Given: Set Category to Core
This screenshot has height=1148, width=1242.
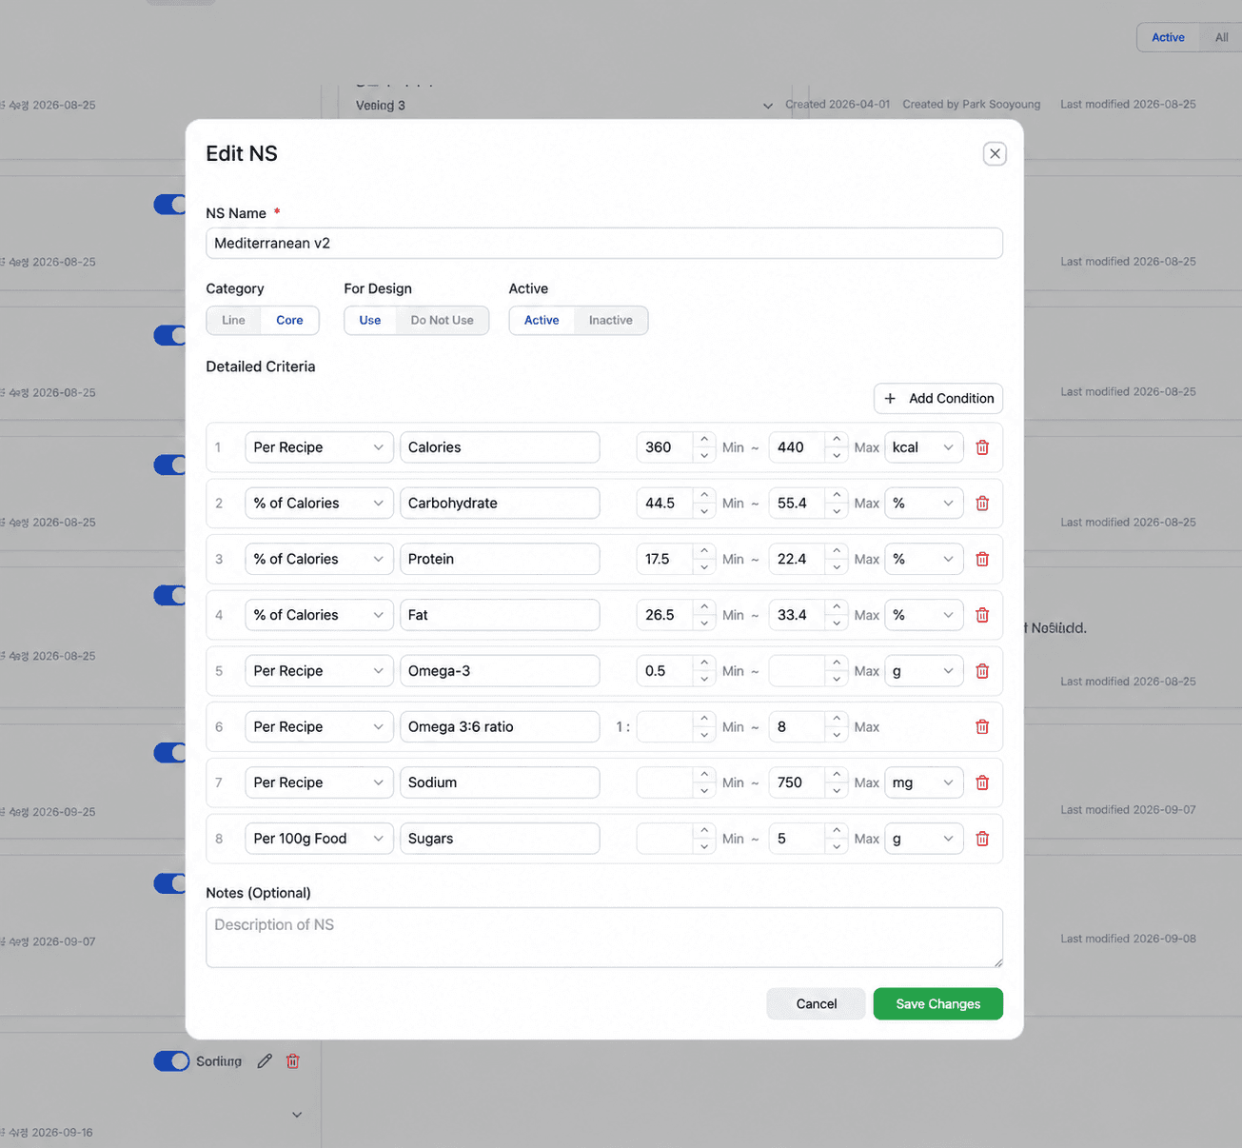Looking at the screenshot, I should pyautogui.click(x=289, y=321).
